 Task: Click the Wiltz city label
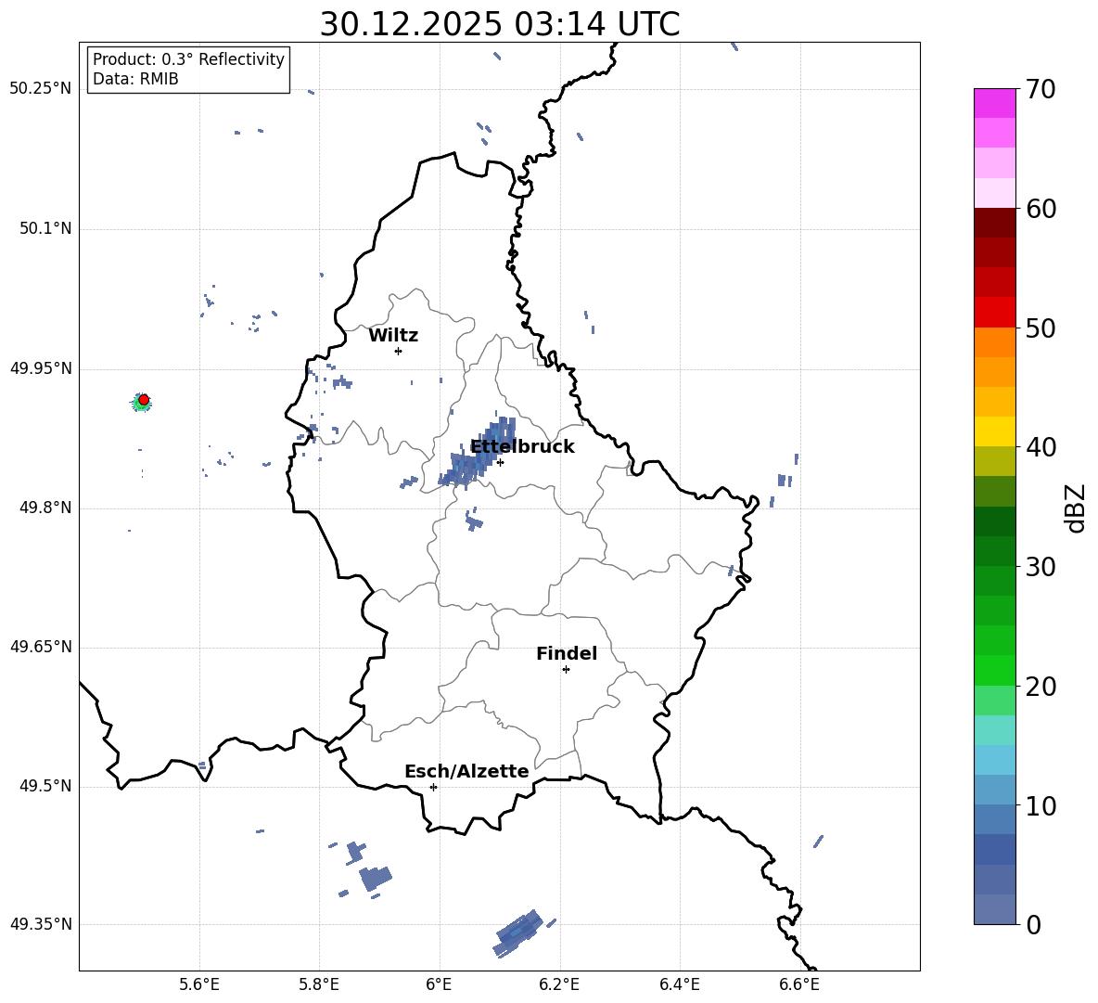tap(393, 336)
